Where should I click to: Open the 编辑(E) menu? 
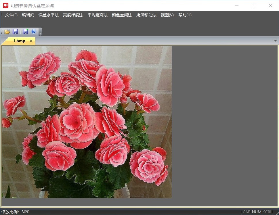[x=28, y=15]
